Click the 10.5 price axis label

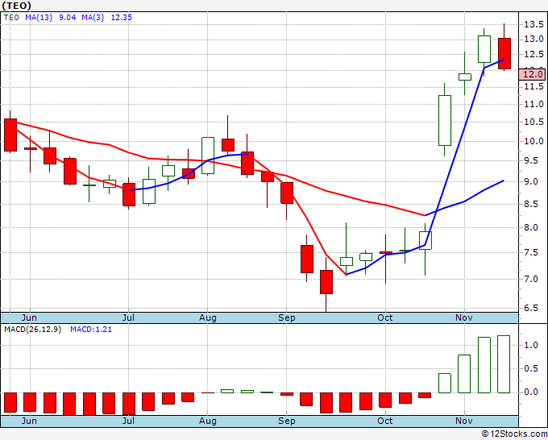[x=533, y=122]
